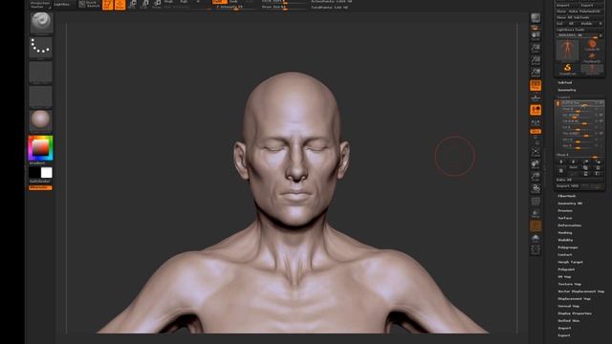Click the right shelf Move view icon

535,164
